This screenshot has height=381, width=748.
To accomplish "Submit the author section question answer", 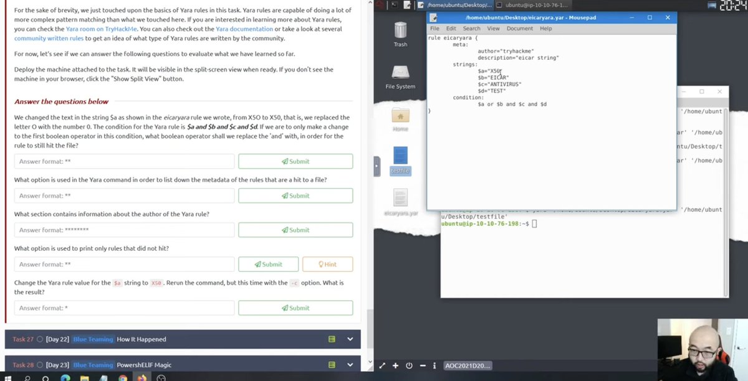I will coord(295,230).
